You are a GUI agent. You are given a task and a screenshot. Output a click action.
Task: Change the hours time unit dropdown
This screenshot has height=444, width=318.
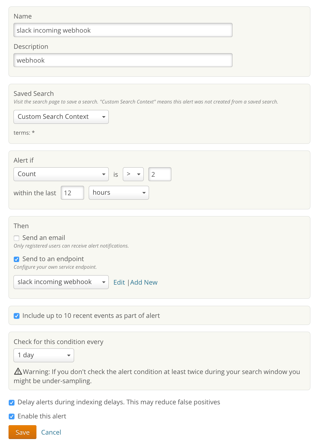tap(119, 193)
